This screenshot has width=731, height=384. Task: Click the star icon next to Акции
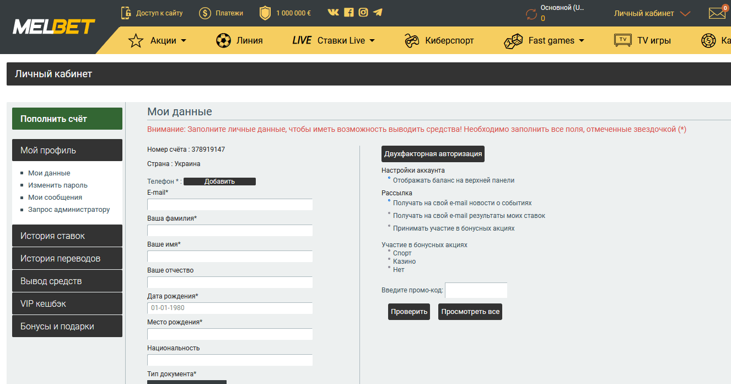[136, 41]
